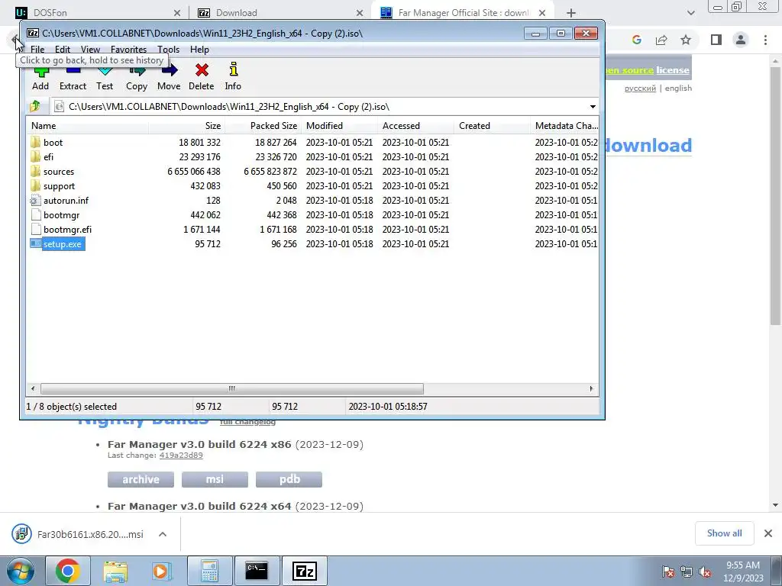Viewport: 782px width, 586px height.
Task: Click horizontal scrollbar right arrow in 7-Zip
Action: (592, 388)
